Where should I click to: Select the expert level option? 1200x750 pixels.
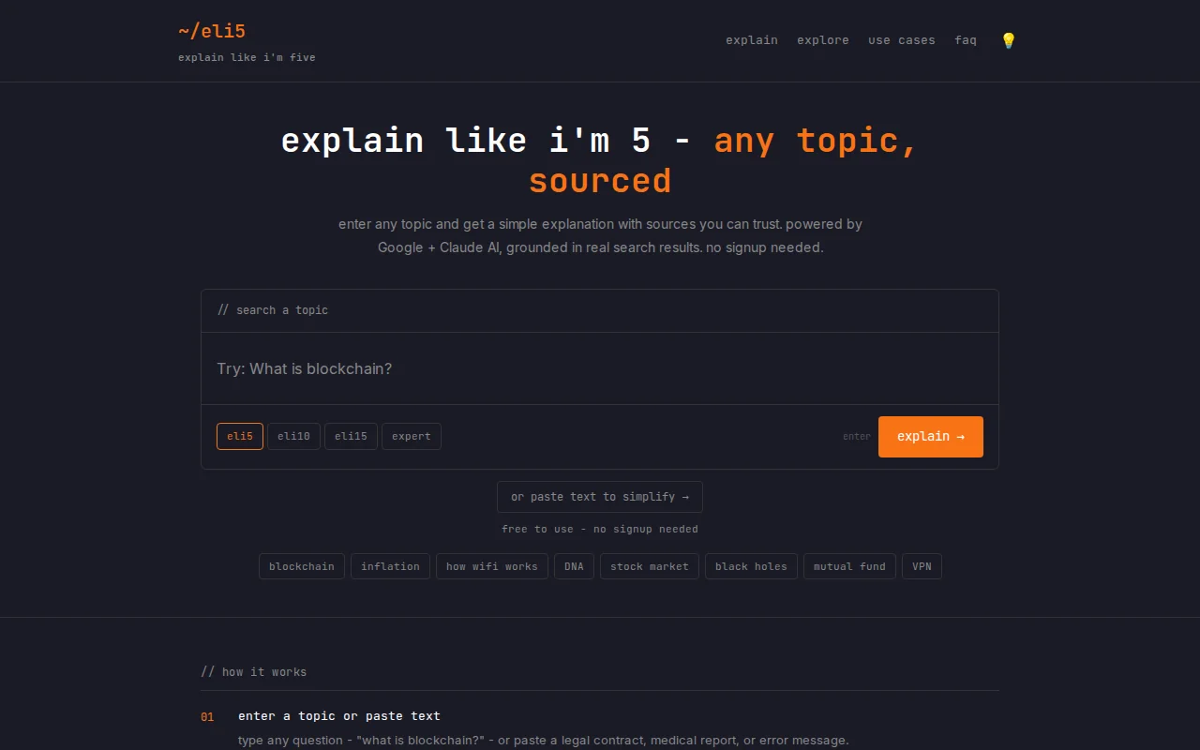[412, 437]
